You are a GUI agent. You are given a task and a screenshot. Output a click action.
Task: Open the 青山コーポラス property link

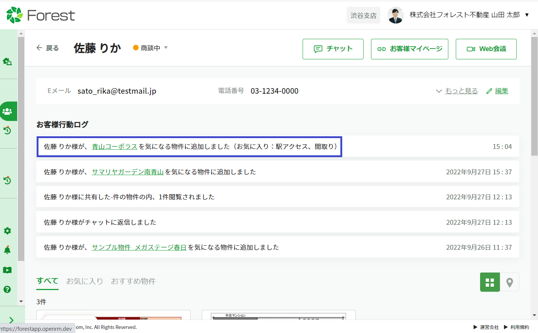click(114, 147)
